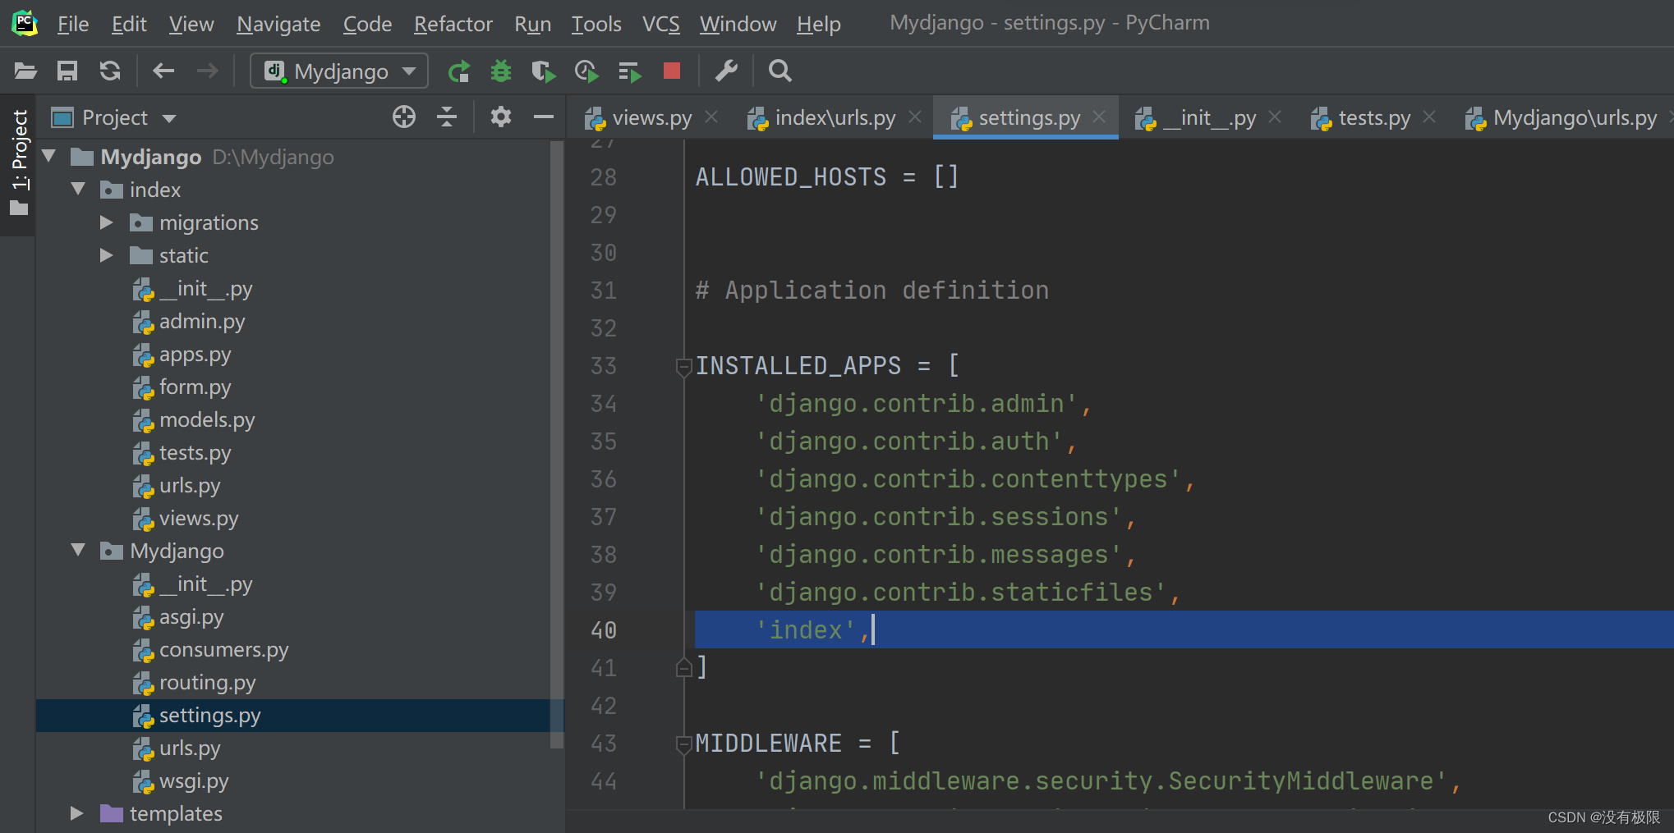Navigate back with the left arrow icon

point(163,71)
